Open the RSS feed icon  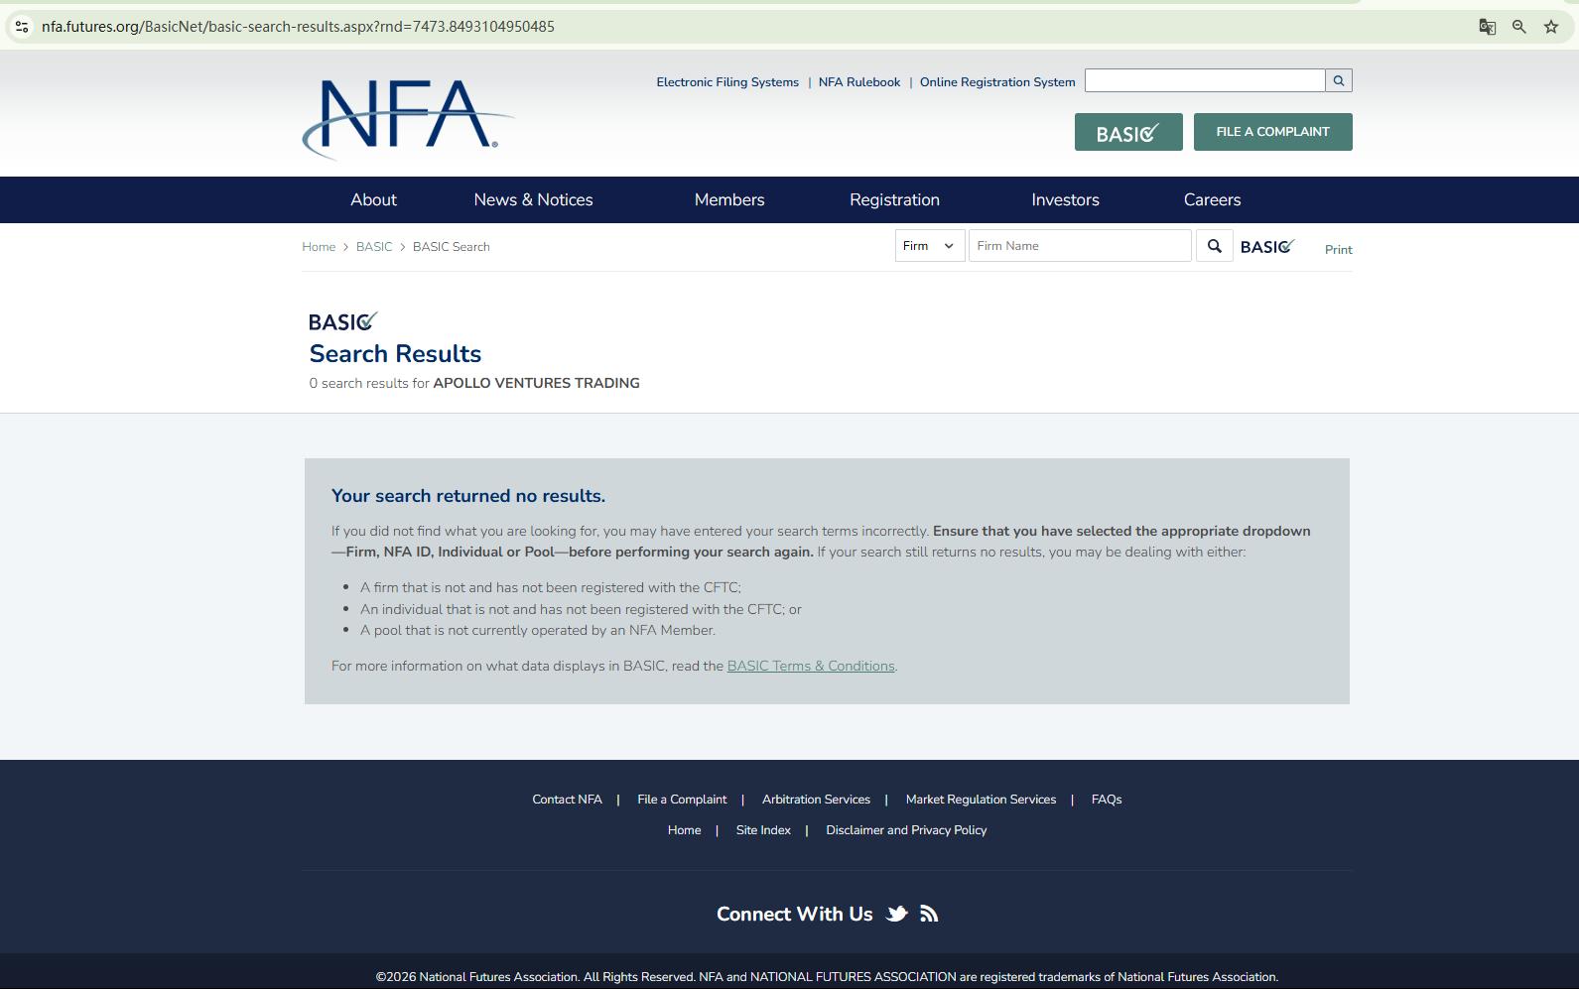click(929, 914)
